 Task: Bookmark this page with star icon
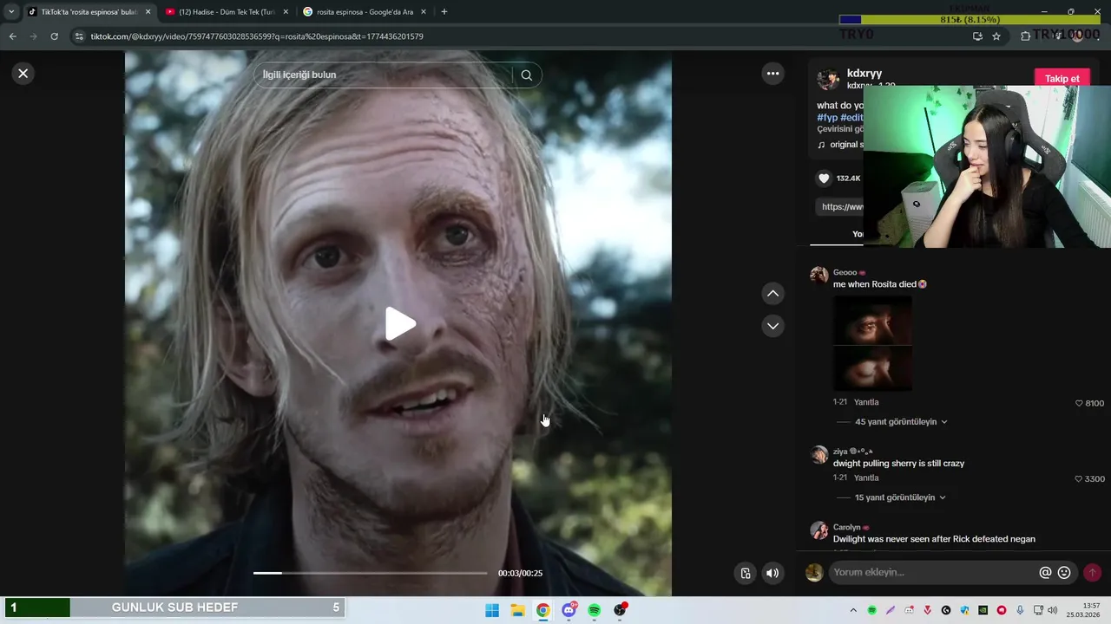pyautogui.click(x=996, y=36)
